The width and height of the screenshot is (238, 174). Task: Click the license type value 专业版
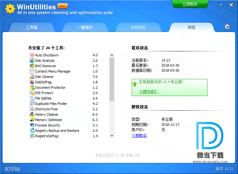(167, 119)
